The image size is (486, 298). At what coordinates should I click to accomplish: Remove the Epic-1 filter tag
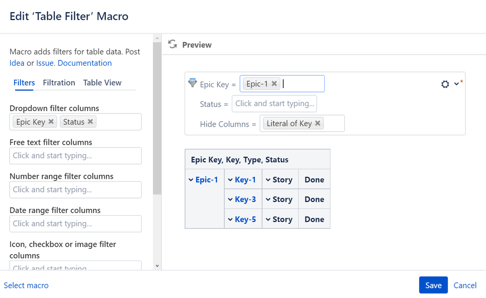tap(274, 84)
